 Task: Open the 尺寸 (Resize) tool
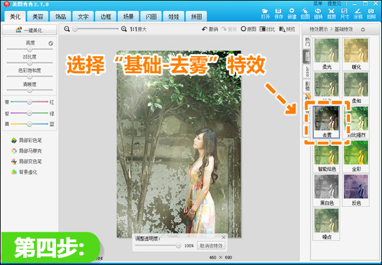(x=345, y=12)
